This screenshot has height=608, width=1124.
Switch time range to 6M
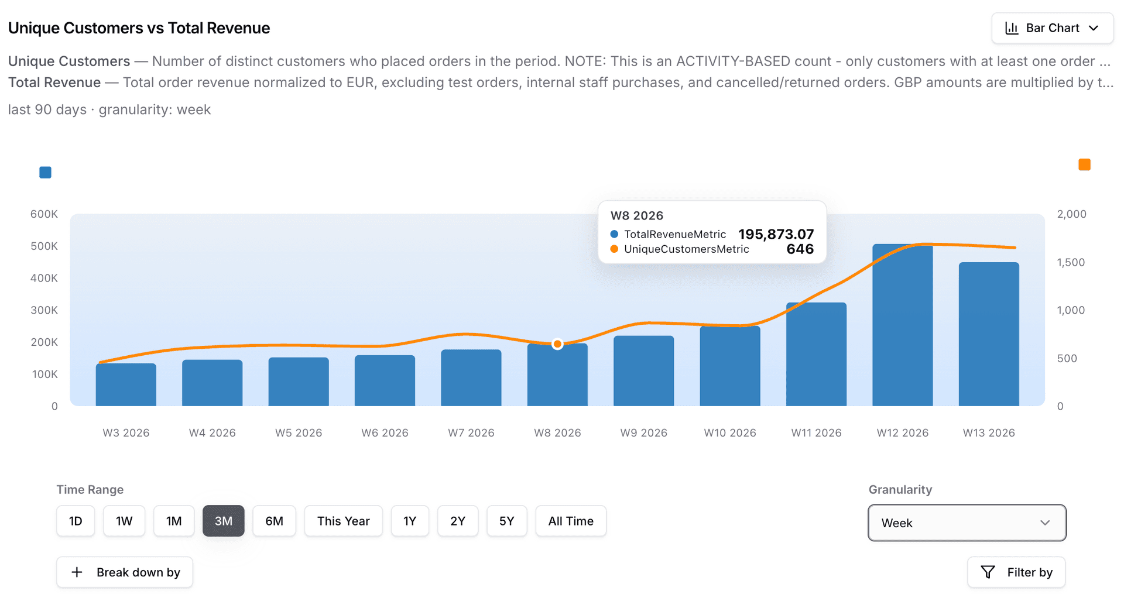tap(274, 521)
